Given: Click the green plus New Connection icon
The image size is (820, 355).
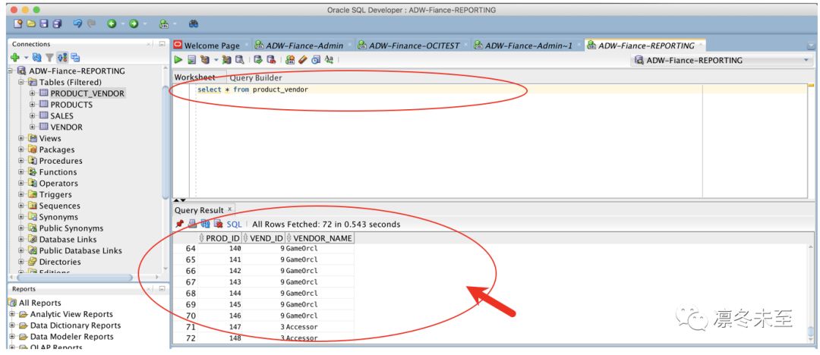Looking at the screenshot, I should click(14, 58).
